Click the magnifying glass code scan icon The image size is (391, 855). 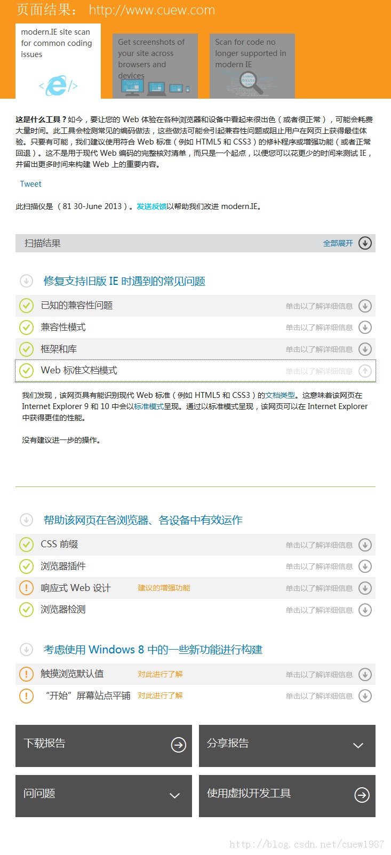coord(252,84)
